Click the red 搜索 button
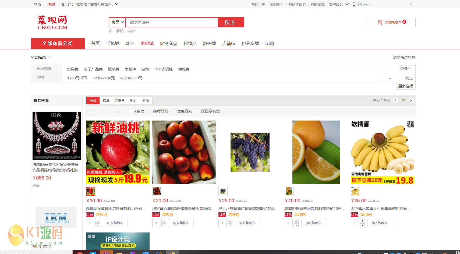This screenshot has width=460, height=254. pos(231,22)
